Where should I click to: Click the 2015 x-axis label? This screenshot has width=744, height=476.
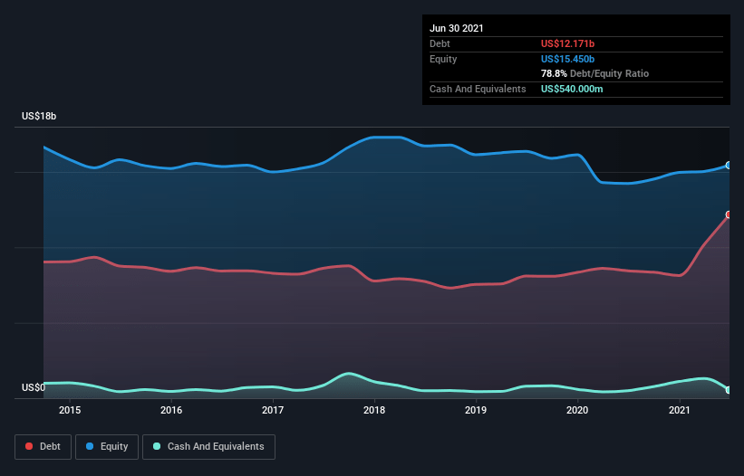click(70, 411)
